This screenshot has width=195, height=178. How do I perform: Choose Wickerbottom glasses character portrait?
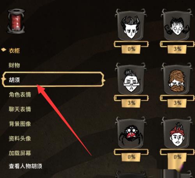[131, 79]
